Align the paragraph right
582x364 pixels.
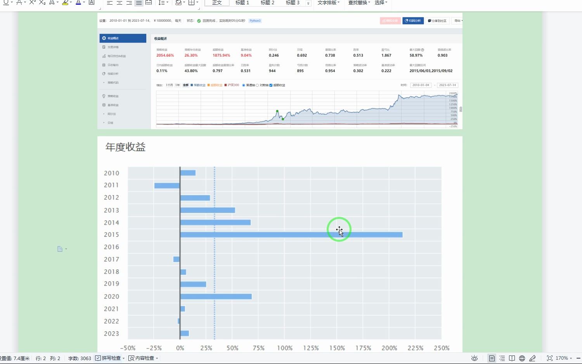tap(129, 2)
